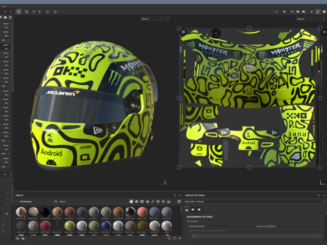Viewport: 327px width, 245px height.
Task: Select the pink fabric material sphere
Action: pyautogui.click(x=142, y=212)
